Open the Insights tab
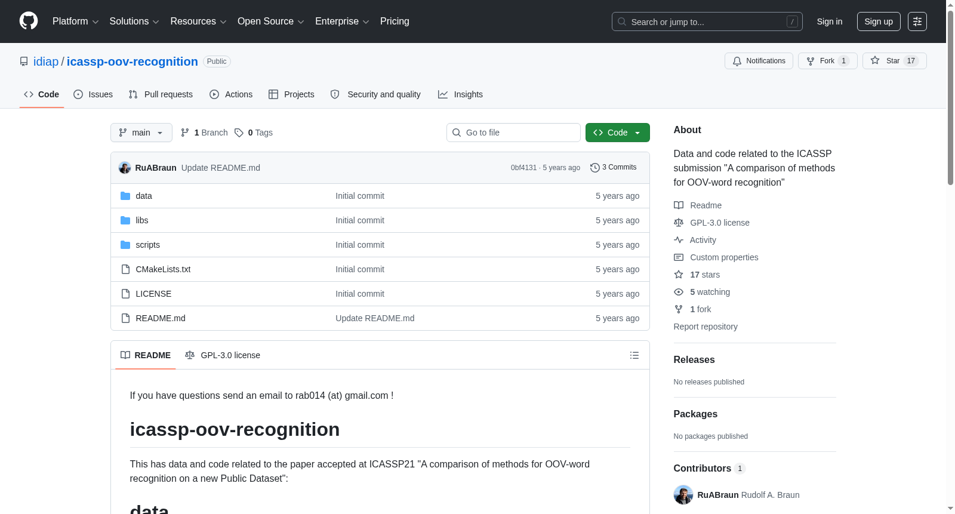 (460, 94)
